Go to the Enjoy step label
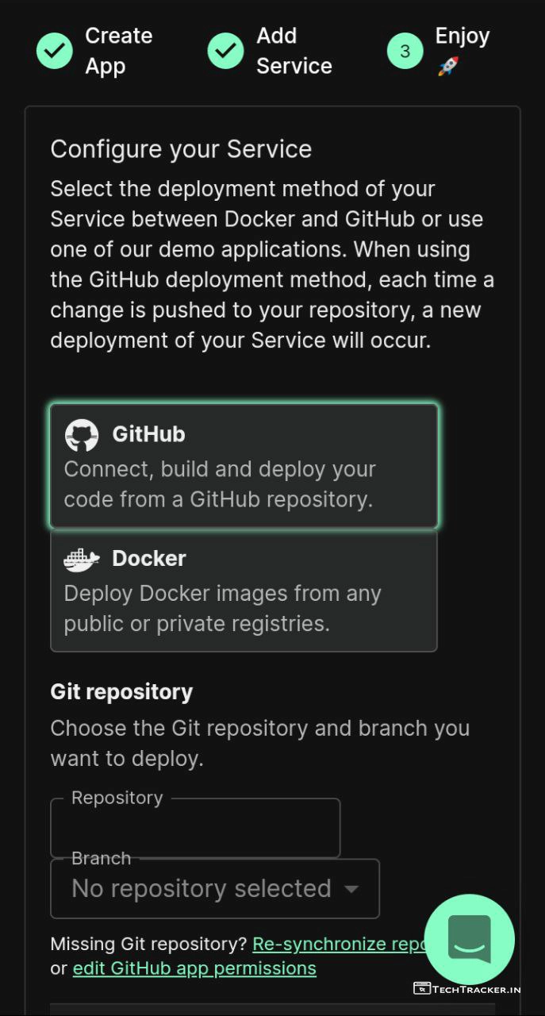 coord(462,37)
